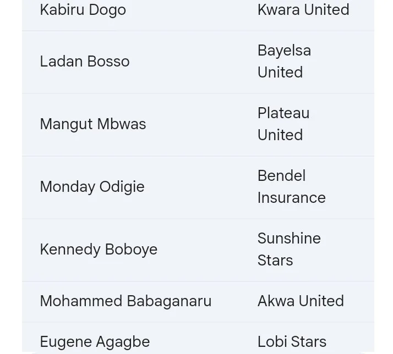Click the first name Mohammed
The image size is (393, 354).
tap(81, 301)
